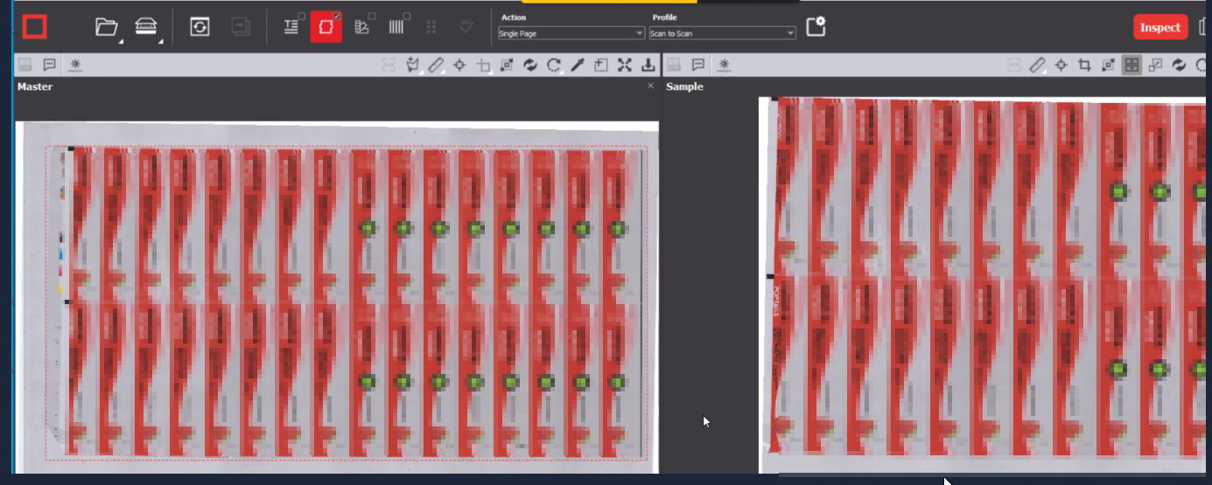Toggle the text inspection mode checkbox
Viewport: 1212px width, 485px height.
(292, 27)
